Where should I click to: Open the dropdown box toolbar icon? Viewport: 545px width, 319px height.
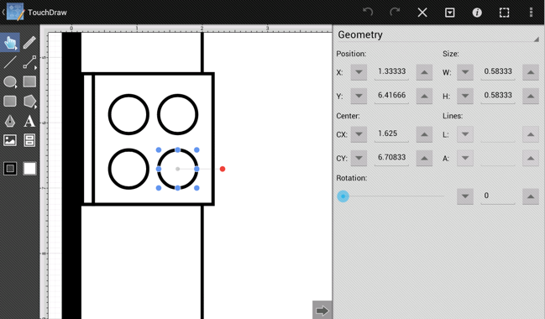(450, 13)
